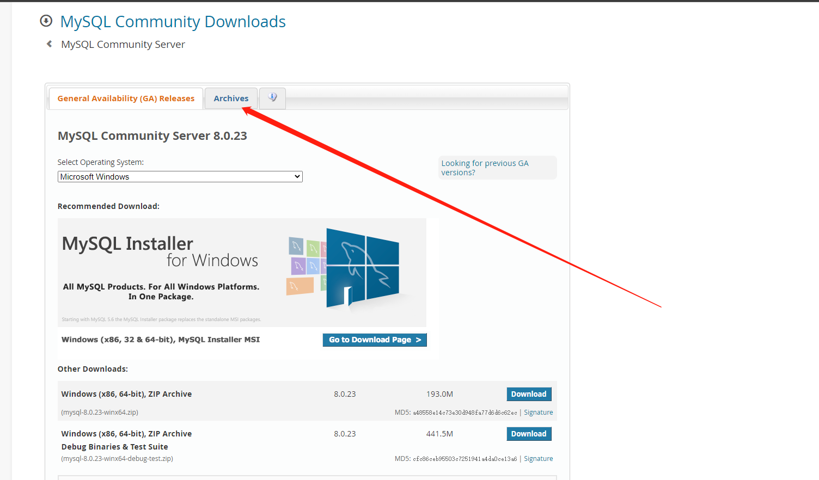Click file name (mysql-8.0.23-winx64-debug-test.zip)
Screen dimensions: 819x480
pos(117,459)
